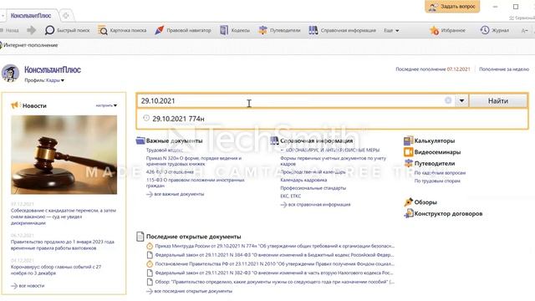Click the КонсультантПлюс avatar logo

(10, 73)
